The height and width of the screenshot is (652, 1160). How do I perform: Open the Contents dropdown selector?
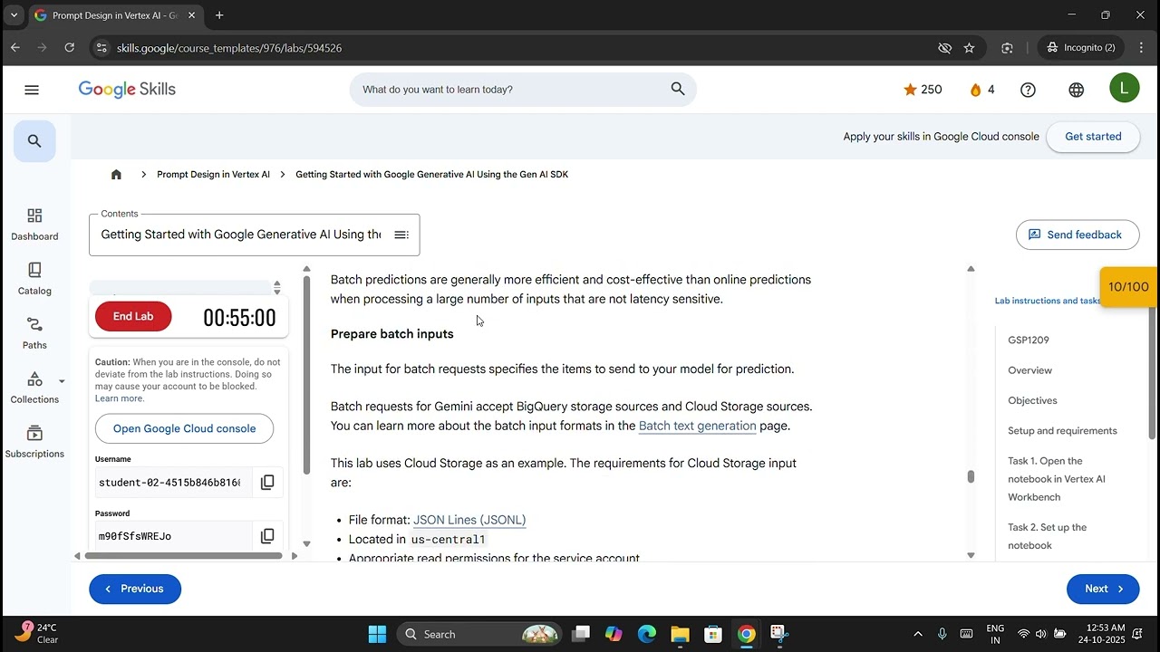pos(255,235)
